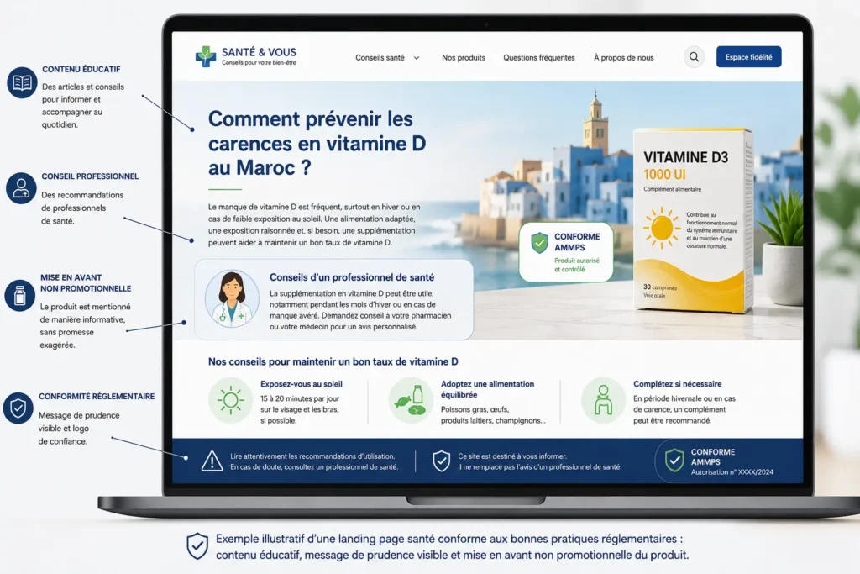Click Adoptez une alimentation équilibrée title
The image size is (860, 574).
point(488,389)
